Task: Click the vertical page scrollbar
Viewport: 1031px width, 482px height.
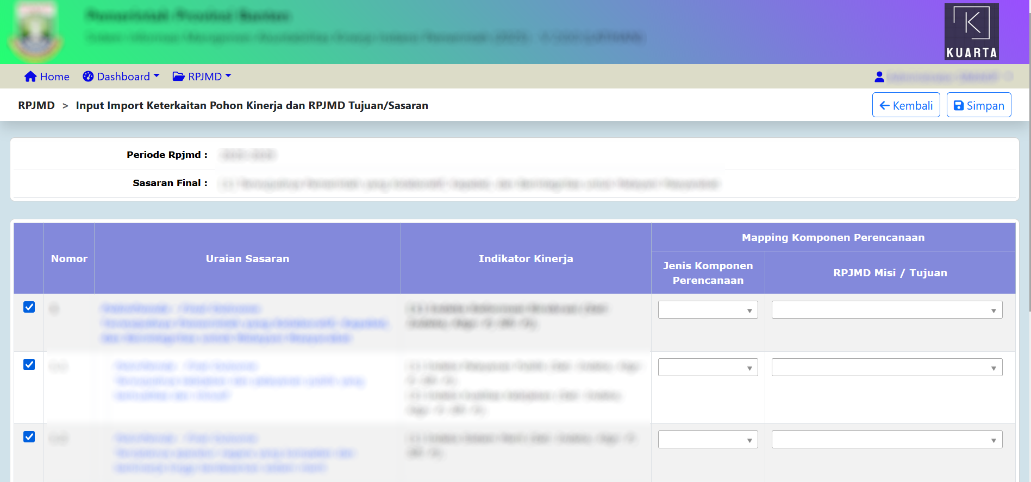Action: coord(1029,163)
